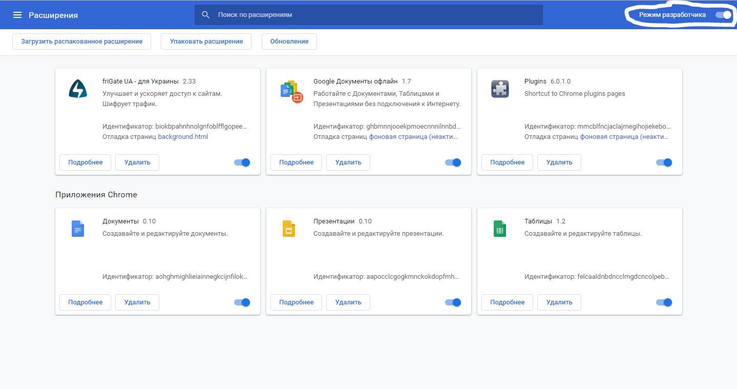Screen dimensions: 737x389
Task: Remove friGate UA with Удалить
Action: (137, 162)
